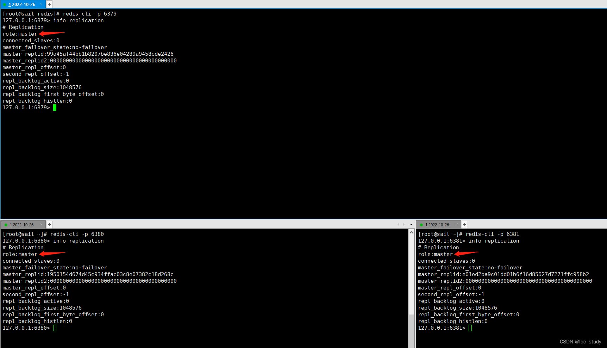Click 'role:master' text in the 6380 terminal
Viewport: 607px width, 348px height.
point(20,254)
